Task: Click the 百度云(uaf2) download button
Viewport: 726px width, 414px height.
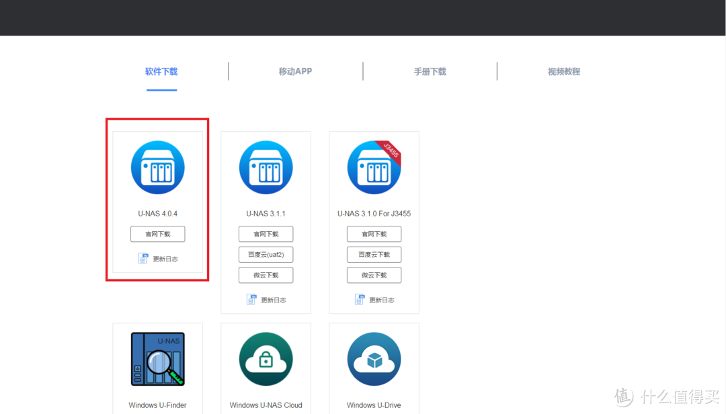Action: pyautogui.click(x=266, y=255)
